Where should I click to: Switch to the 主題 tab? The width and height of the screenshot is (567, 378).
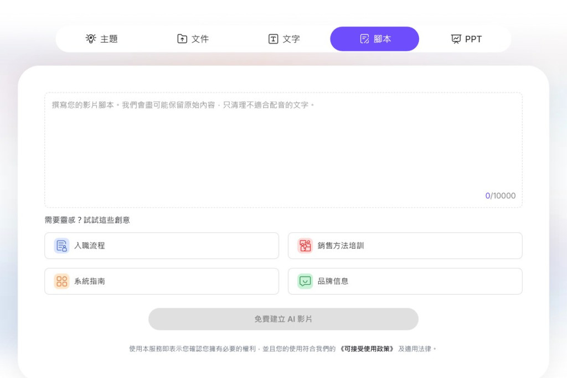(x=102, y=39)
